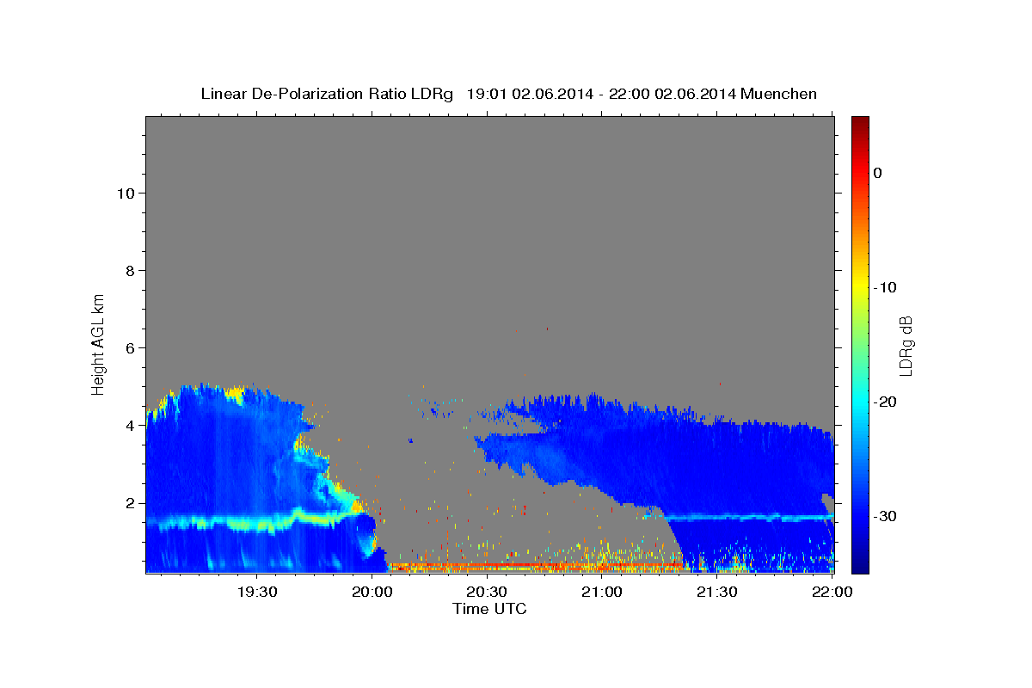The width and height of the screenshot is (1032, 688).
Task: Click the '22:00' time tick label
Action: 832,593
